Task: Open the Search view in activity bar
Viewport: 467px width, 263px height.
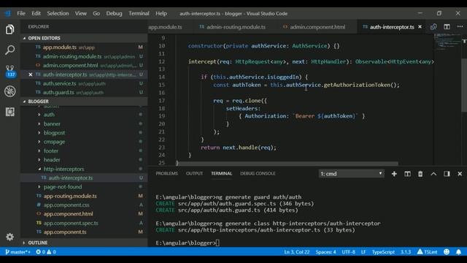Action: click(9, 50)
